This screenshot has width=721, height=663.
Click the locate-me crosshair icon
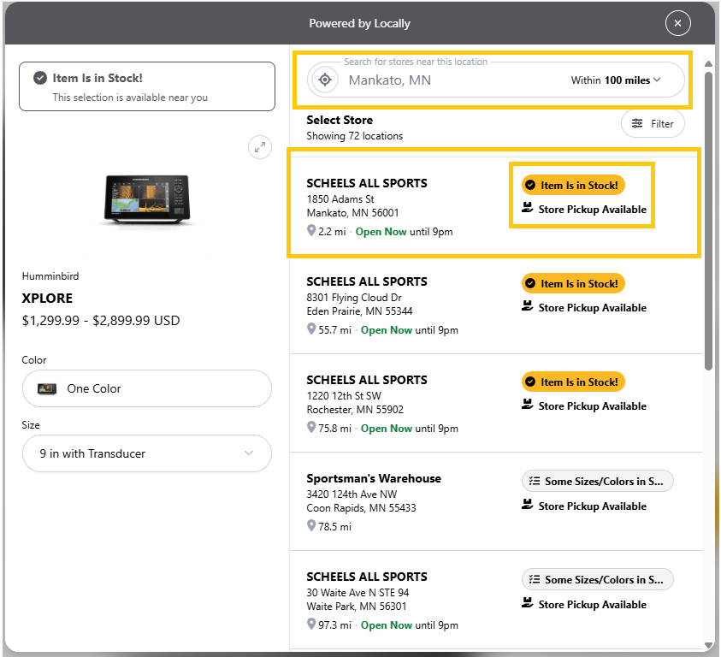pyautogui.click(x=325, y=80)
